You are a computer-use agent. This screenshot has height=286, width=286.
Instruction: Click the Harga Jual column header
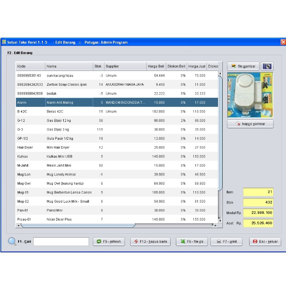click(x=197, y=66)
